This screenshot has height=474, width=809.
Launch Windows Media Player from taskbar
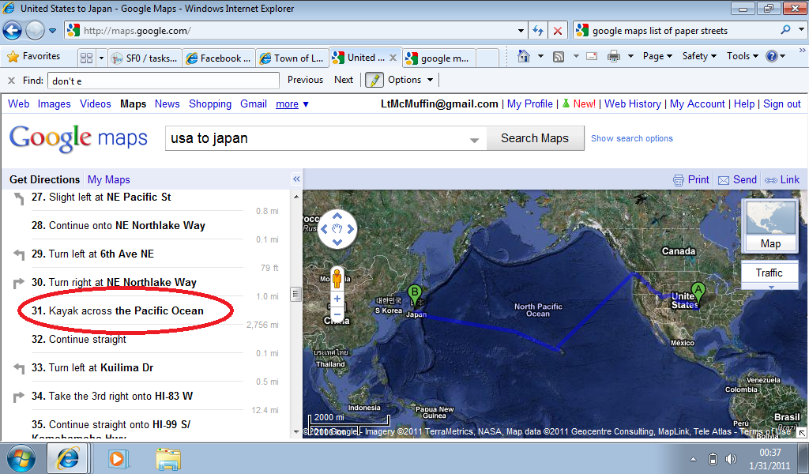(x=118, y=458)
